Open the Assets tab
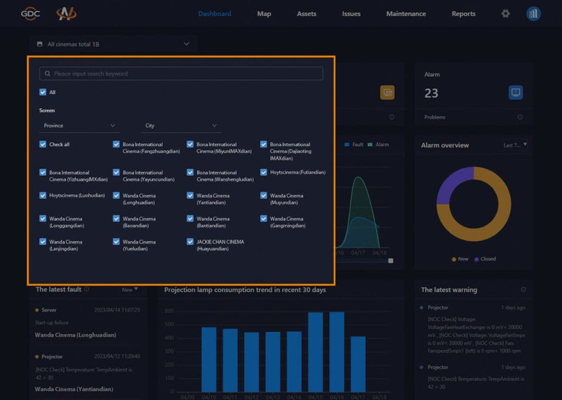 click(307, 13)
